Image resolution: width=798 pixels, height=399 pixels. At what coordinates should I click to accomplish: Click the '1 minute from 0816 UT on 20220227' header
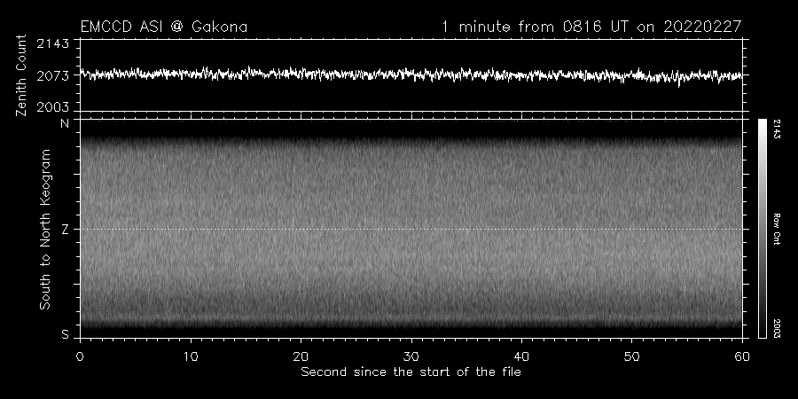pos(591,27)
